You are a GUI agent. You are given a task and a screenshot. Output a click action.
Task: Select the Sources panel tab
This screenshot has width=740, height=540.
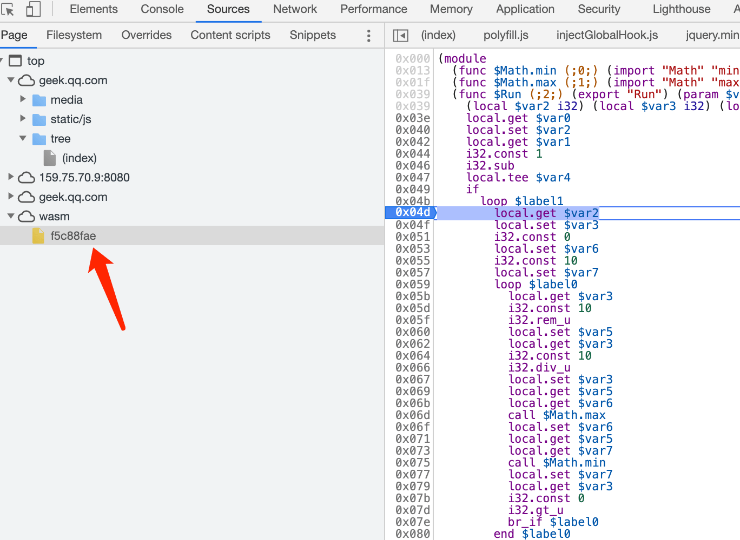[228, 9]
